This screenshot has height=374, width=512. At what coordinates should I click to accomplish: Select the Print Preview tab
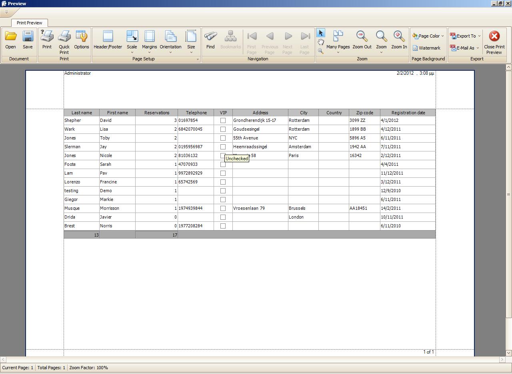pyautogui.click(x=30, y=23)
